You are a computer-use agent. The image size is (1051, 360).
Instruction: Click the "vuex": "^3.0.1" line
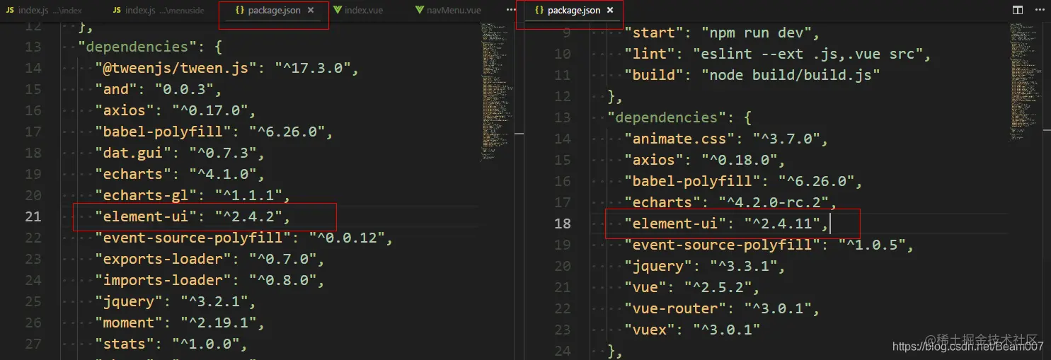(691, 330)
